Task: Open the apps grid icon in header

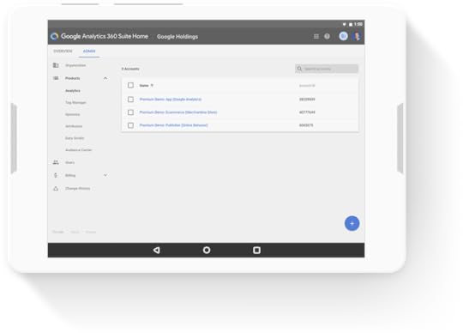Action: (316, 36)
